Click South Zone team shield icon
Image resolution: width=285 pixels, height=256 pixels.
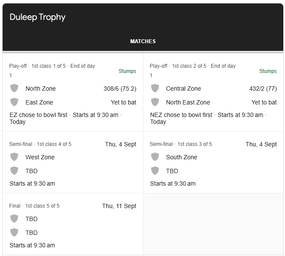pos(155,157)
